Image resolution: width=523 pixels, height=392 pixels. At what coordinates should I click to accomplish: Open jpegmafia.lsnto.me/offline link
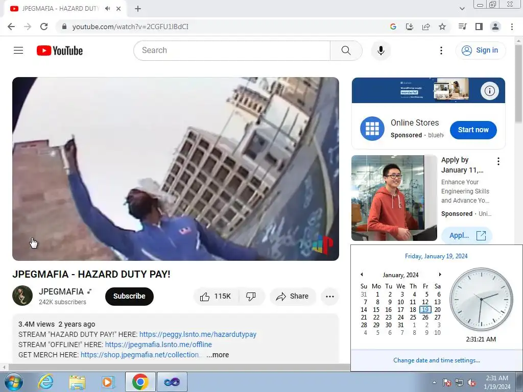[158, 345]
